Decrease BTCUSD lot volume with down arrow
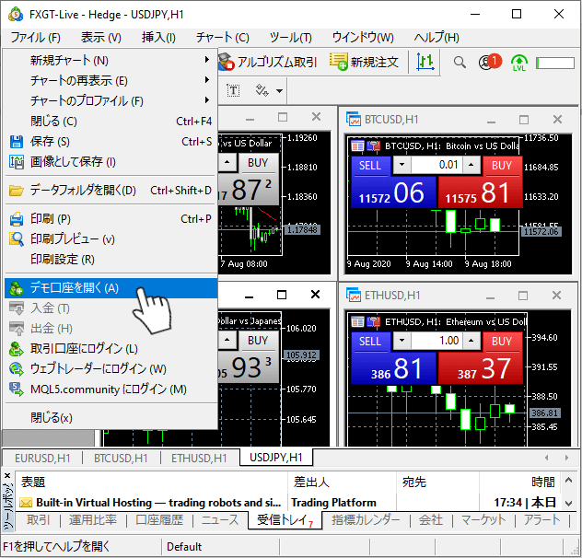This screenshot has width=582, height=558. 402,165
